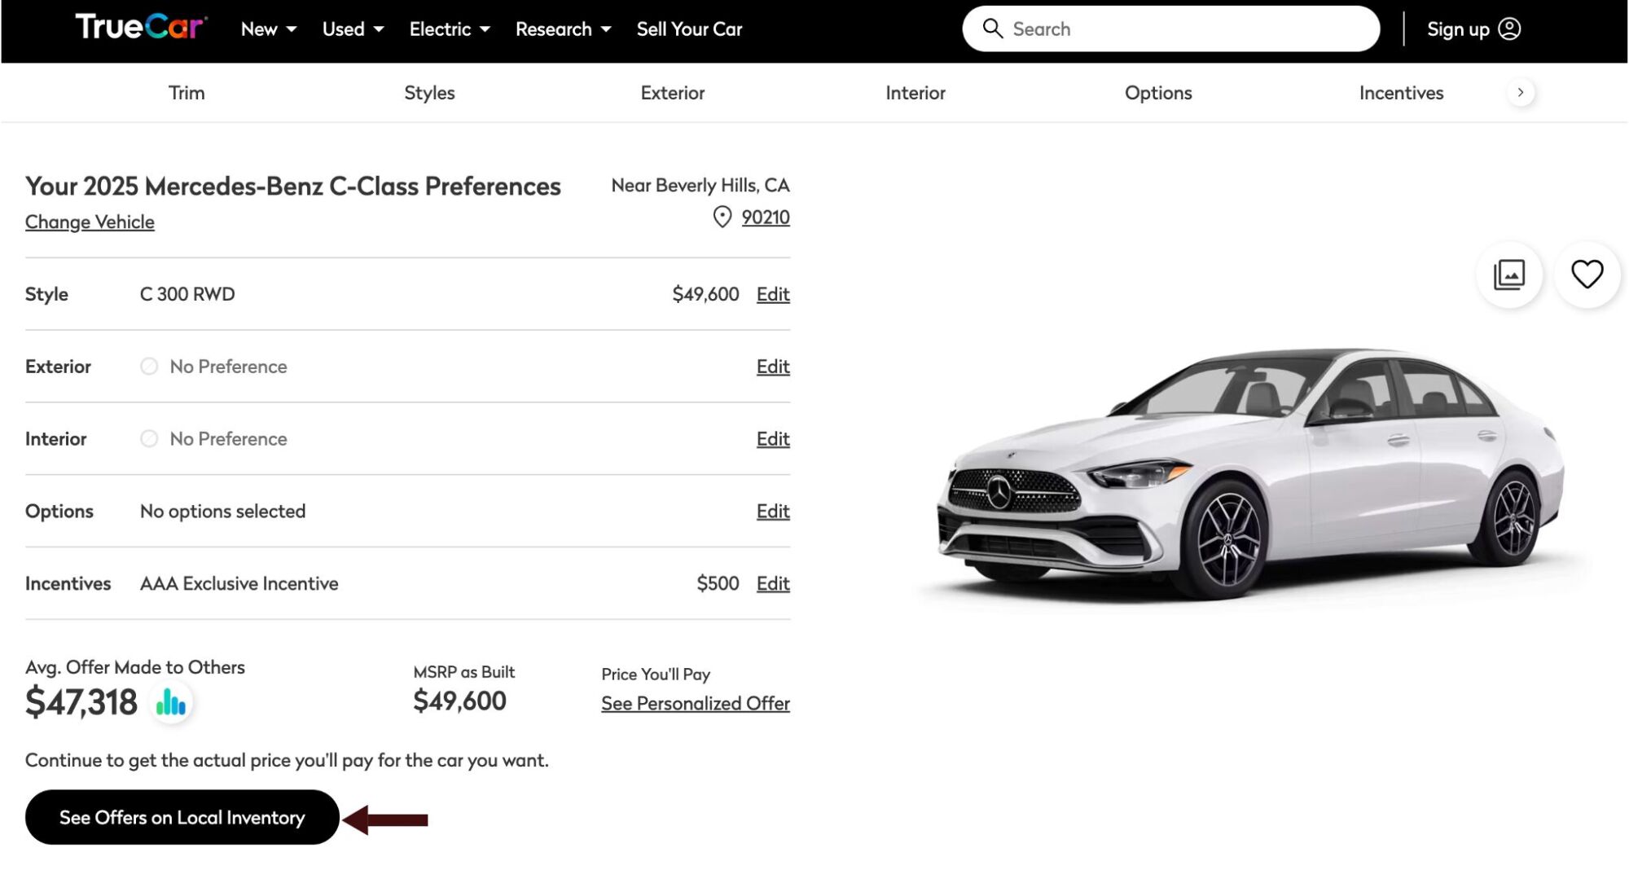Edit the Incentives row
Viewport: 1629px width, 870px height.
pyautogui.click(x=773, y=584)
